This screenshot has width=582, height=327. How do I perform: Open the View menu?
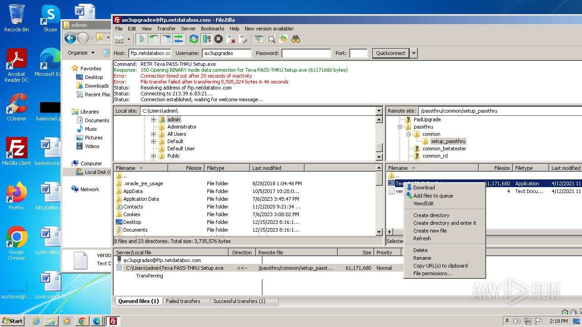(146, 29)
